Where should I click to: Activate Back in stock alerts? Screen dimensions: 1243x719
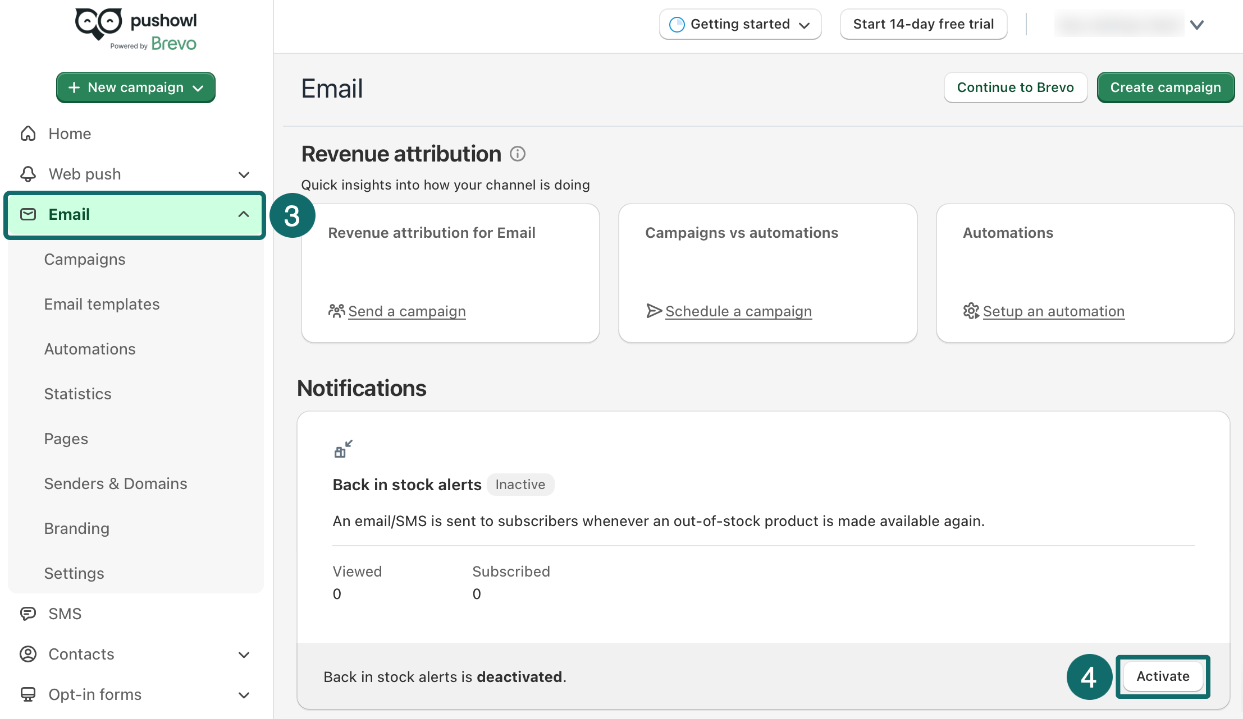(1163, 676)
